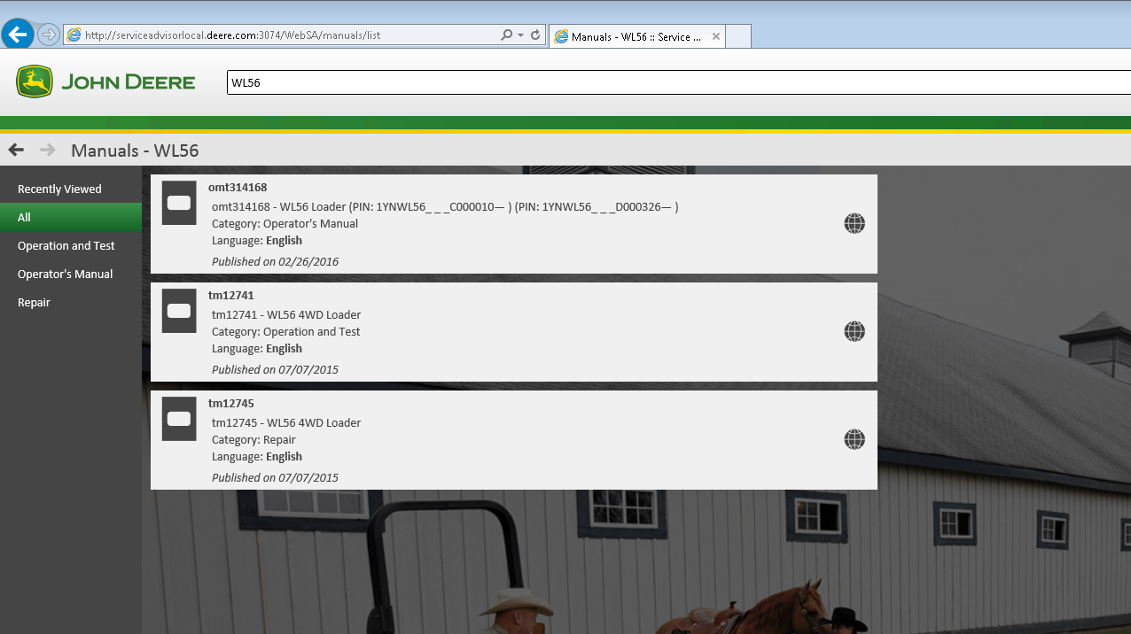
Task: Click 'tm12741 - WL56 4WD Loader' description
Action: click(286, 314)
